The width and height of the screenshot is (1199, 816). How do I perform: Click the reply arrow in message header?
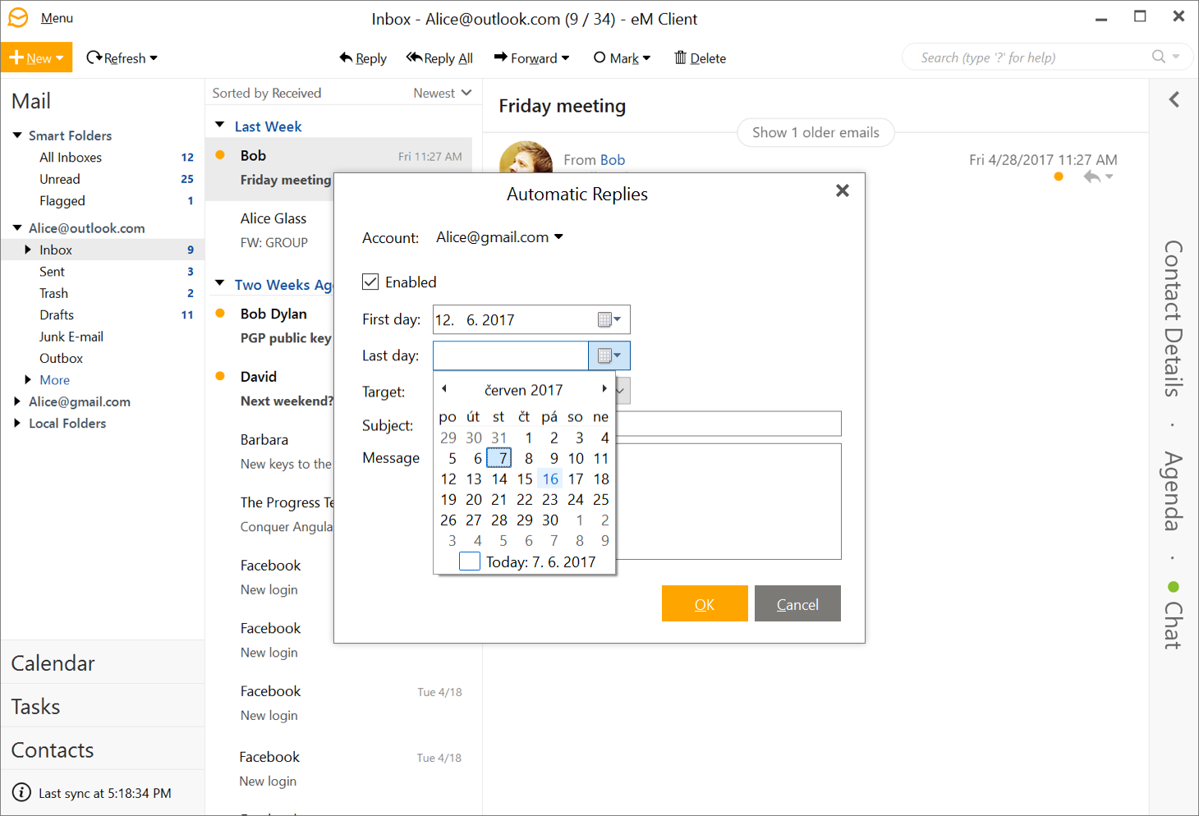[x=1091, y=176]
